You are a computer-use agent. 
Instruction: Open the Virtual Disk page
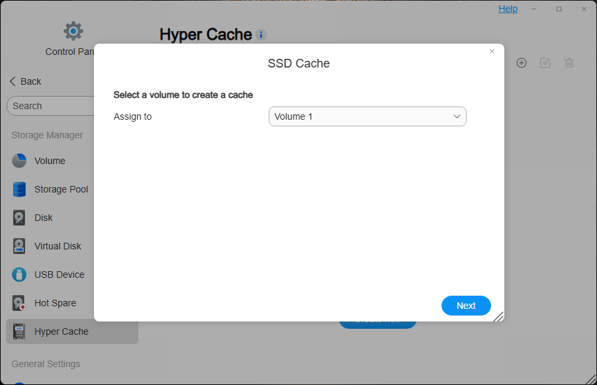click(x=58, y=246)
